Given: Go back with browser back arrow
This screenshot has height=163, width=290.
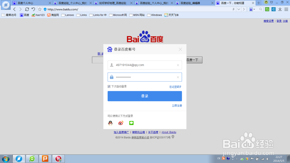Looking at the screenshot, I should coord(14,9).
